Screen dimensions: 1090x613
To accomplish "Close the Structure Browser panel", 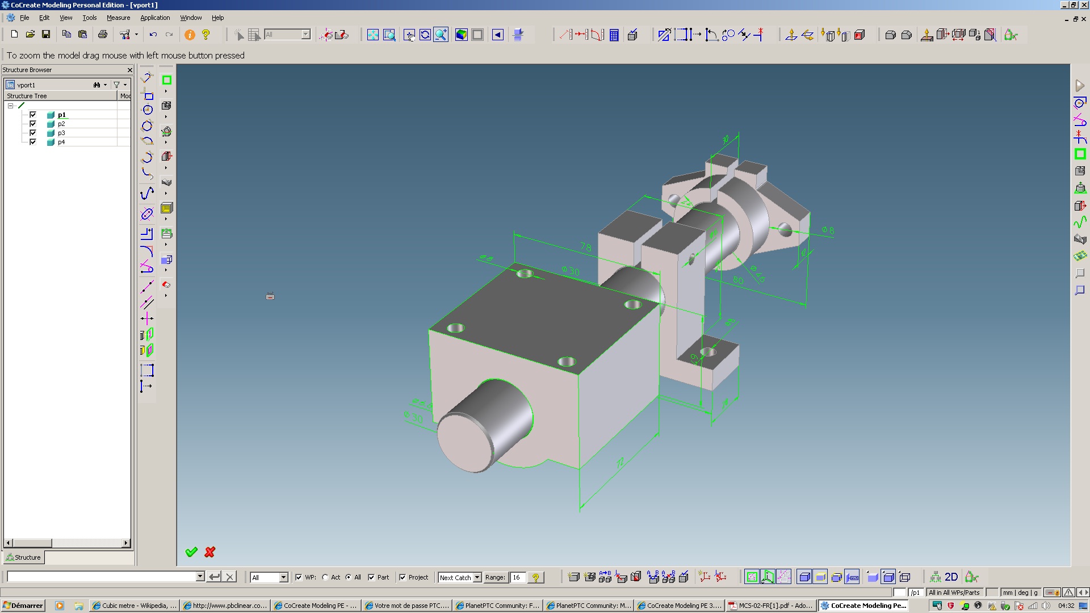I will click(129, 70).
